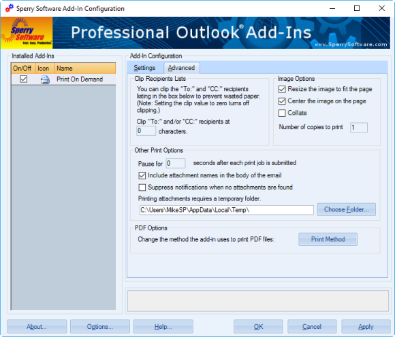The height and width of the screenshot is (337, 395).
Task: Uncheck Center the image on the page
Action: tap(282, 101)
